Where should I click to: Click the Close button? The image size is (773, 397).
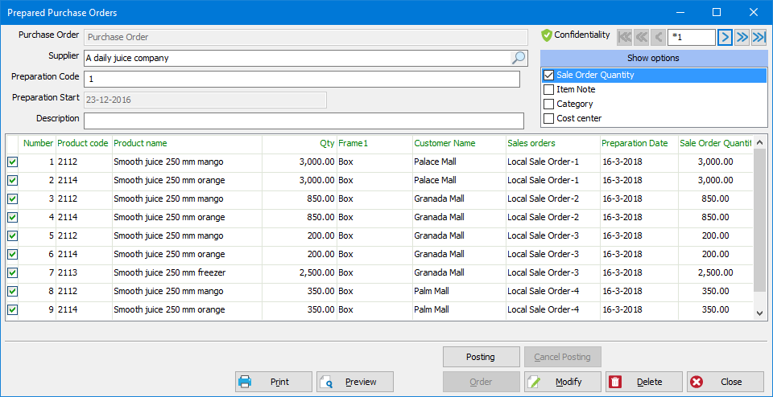[x=725, y=382]
